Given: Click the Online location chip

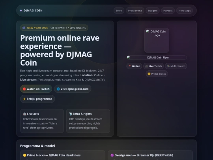Looking at the screenshot, I should point(134,66).
